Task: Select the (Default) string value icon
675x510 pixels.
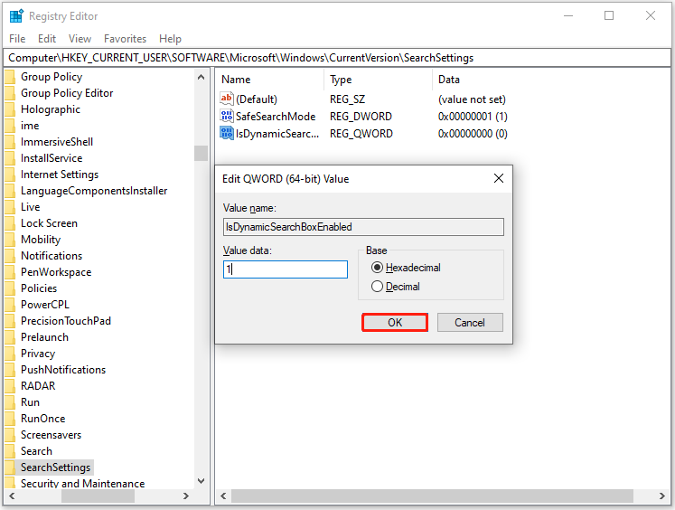Action: pos(227,99)
